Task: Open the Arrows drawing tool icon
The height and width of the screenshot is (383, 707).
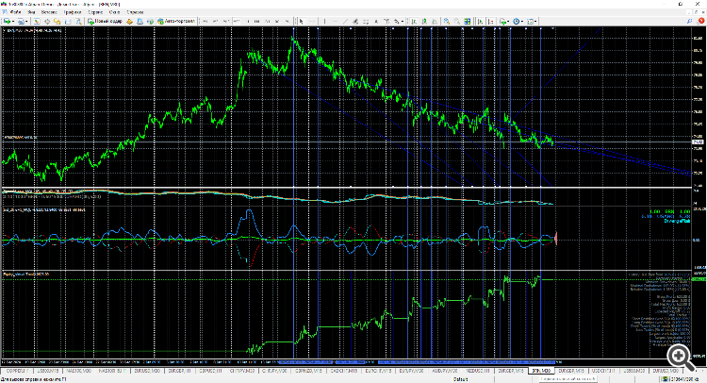Action: 396,21
